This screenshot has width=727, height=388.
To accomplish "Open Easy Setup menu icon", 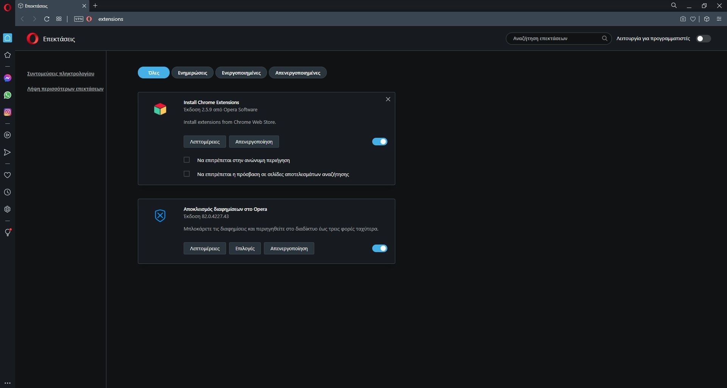I will (719, 19).
